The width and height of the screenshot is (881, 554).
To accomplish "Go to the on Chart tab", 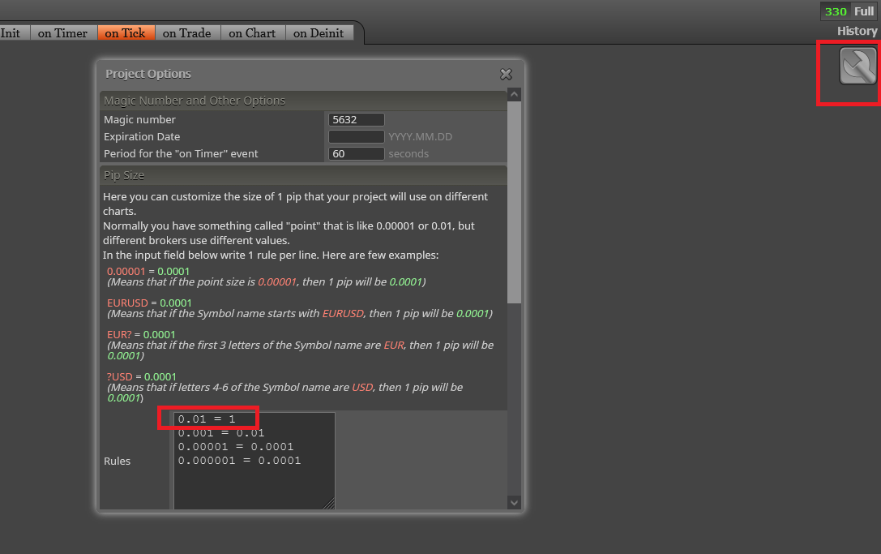I will pos(252,33).
